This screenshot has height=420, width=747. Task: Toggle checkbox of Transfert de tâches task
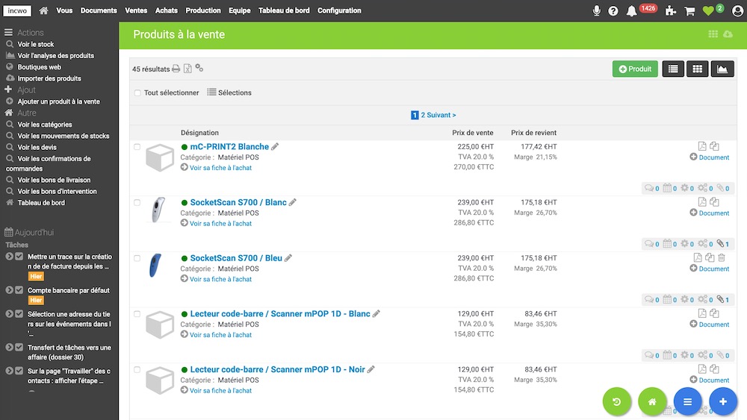click(x=19, y=347)
